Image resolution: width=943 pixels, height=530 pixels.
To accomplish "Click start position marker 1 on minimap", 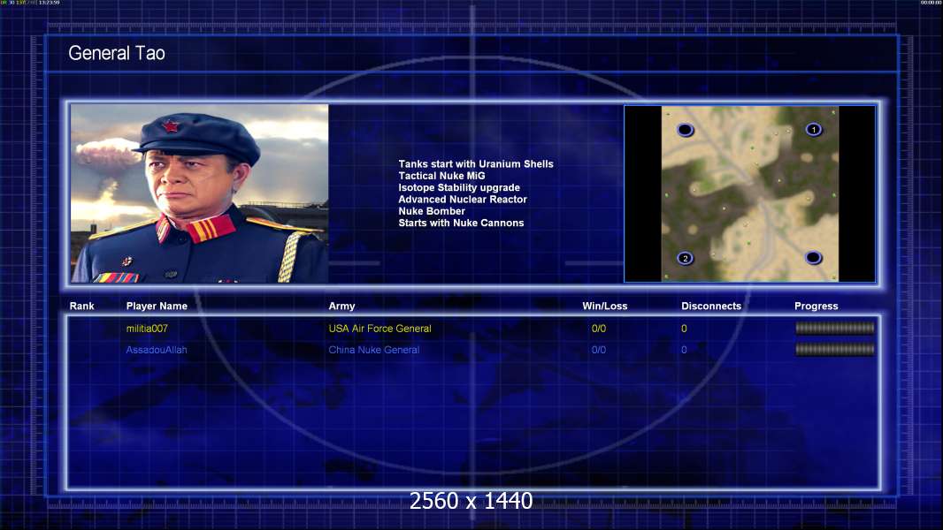I will (813, 130).
